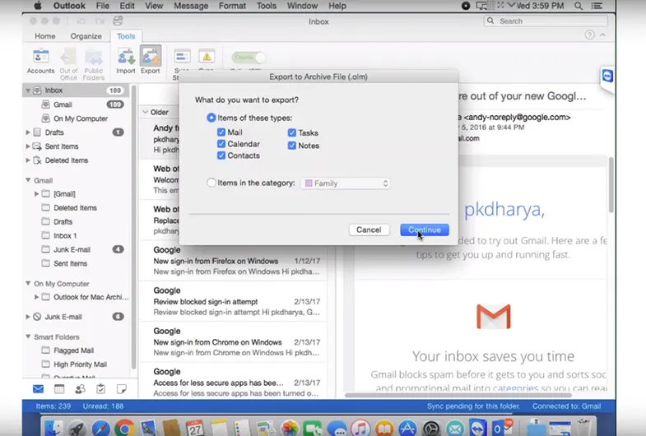Click the categories link in email

point(515,387)
